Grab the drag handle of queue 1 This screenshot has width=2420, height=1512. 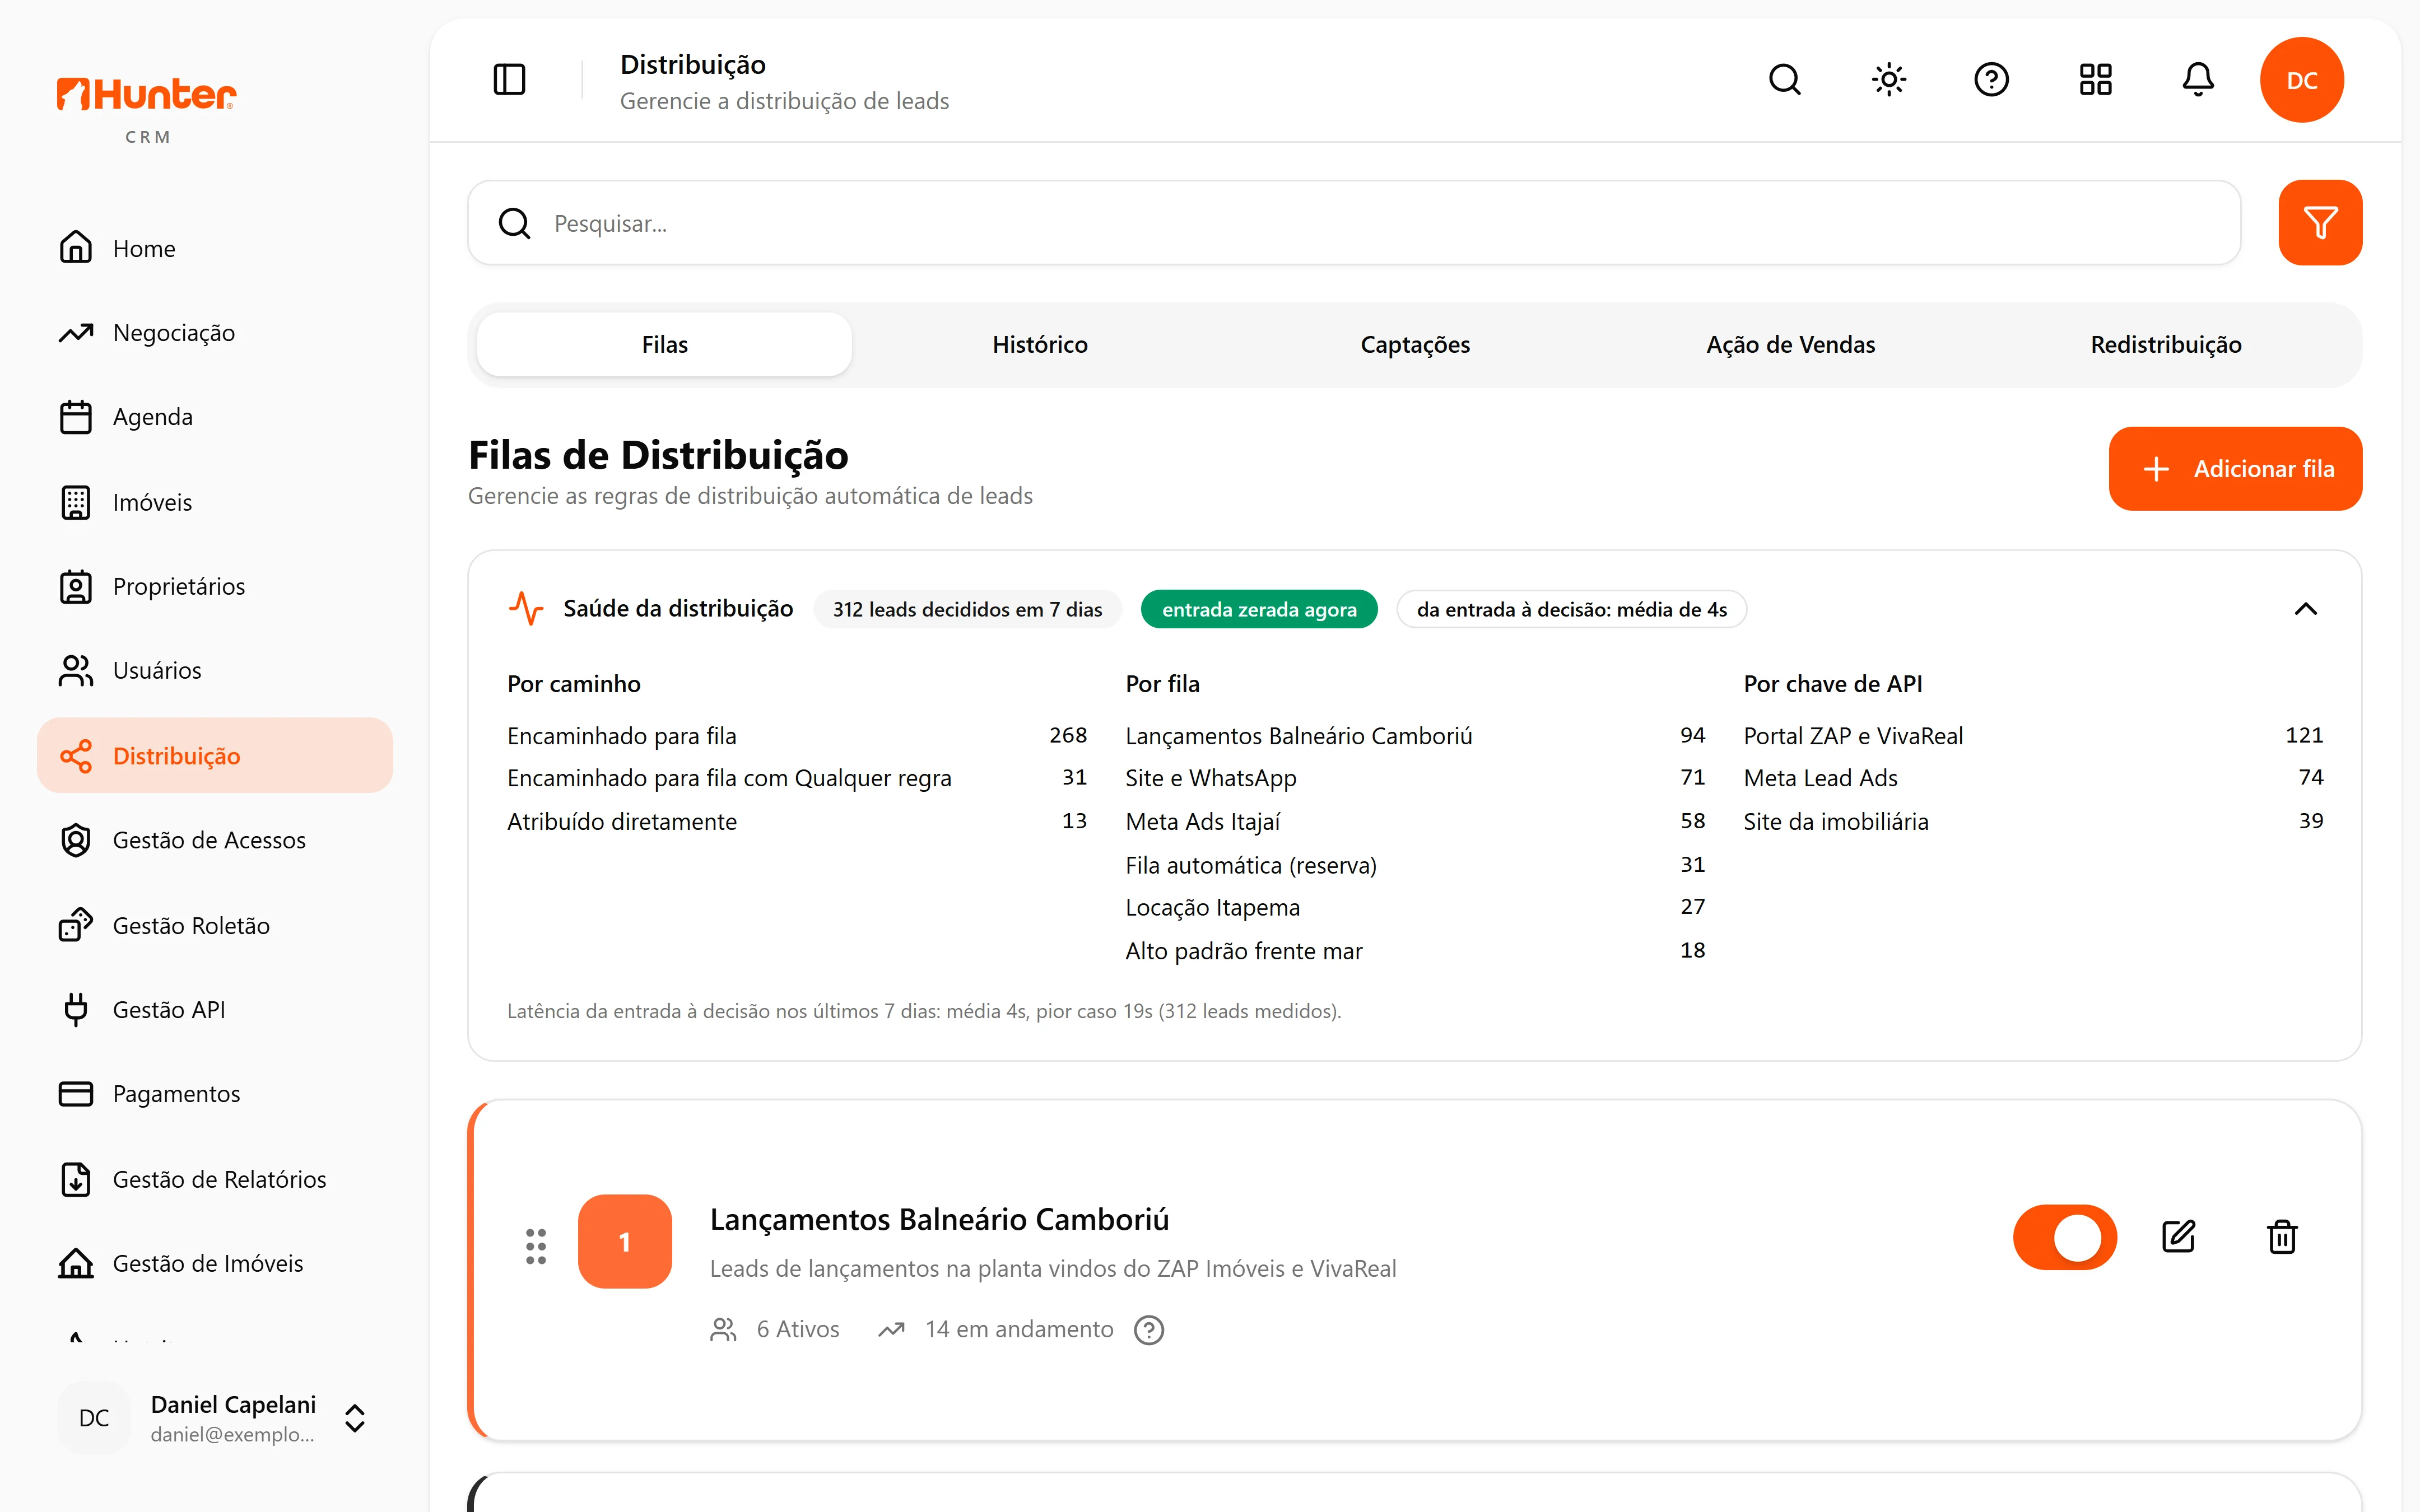tap(536, 1246)
